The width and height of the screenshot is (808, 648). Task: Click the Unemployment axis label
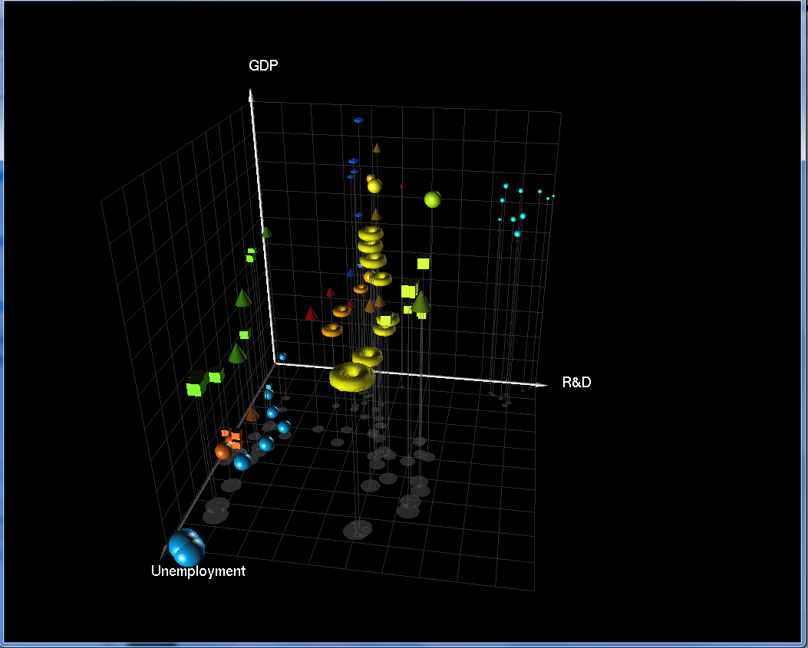pyautogui.click(x=198, y=571)
